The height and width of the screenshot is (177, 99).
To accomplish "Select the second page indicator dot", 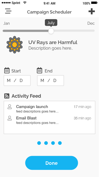I will tap(46, 143).
